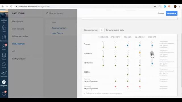Open Интеграции settings menu item
Screen dimensions: 182x102
(17, 22)
